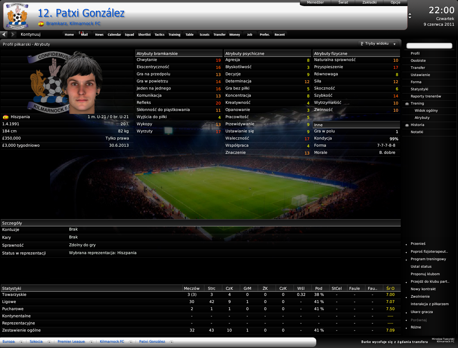
Task: Follow the Bramkarz, Kilmarnock FC link
Action: point(73,24)
